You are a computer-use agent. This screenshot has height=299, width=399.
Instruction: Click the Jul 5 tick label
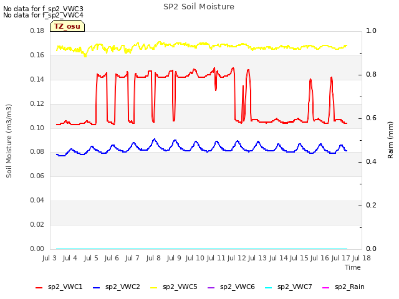click(x=91, y=258)
